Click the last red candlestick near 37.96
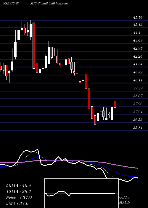 click(x=115, y=104)
